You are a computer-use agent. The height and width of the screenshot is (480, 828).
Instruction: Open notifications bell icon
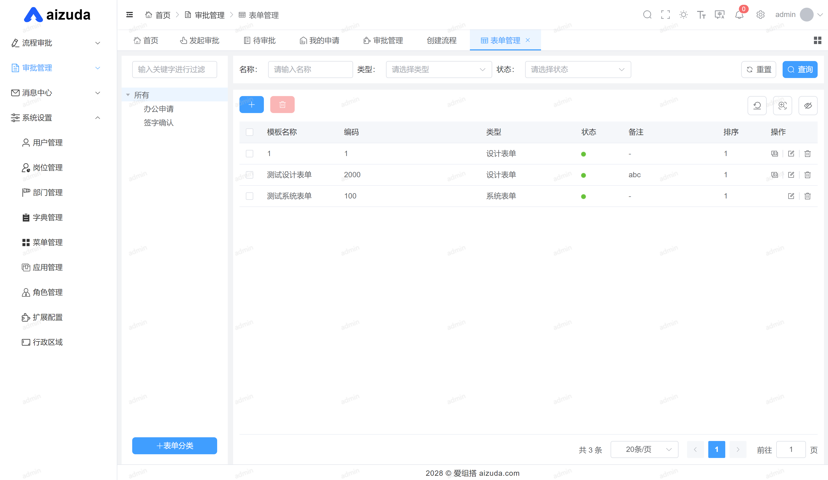pos(739,15)
